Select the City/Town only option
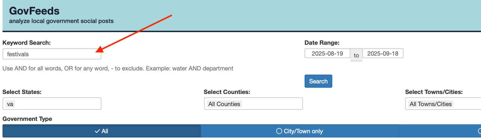This screenshot has width=481, height=139. [299, 131]
